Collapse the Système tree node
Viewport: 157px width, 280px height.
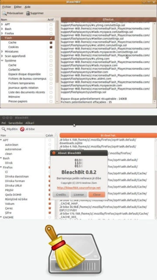click(x=2, y=60)
